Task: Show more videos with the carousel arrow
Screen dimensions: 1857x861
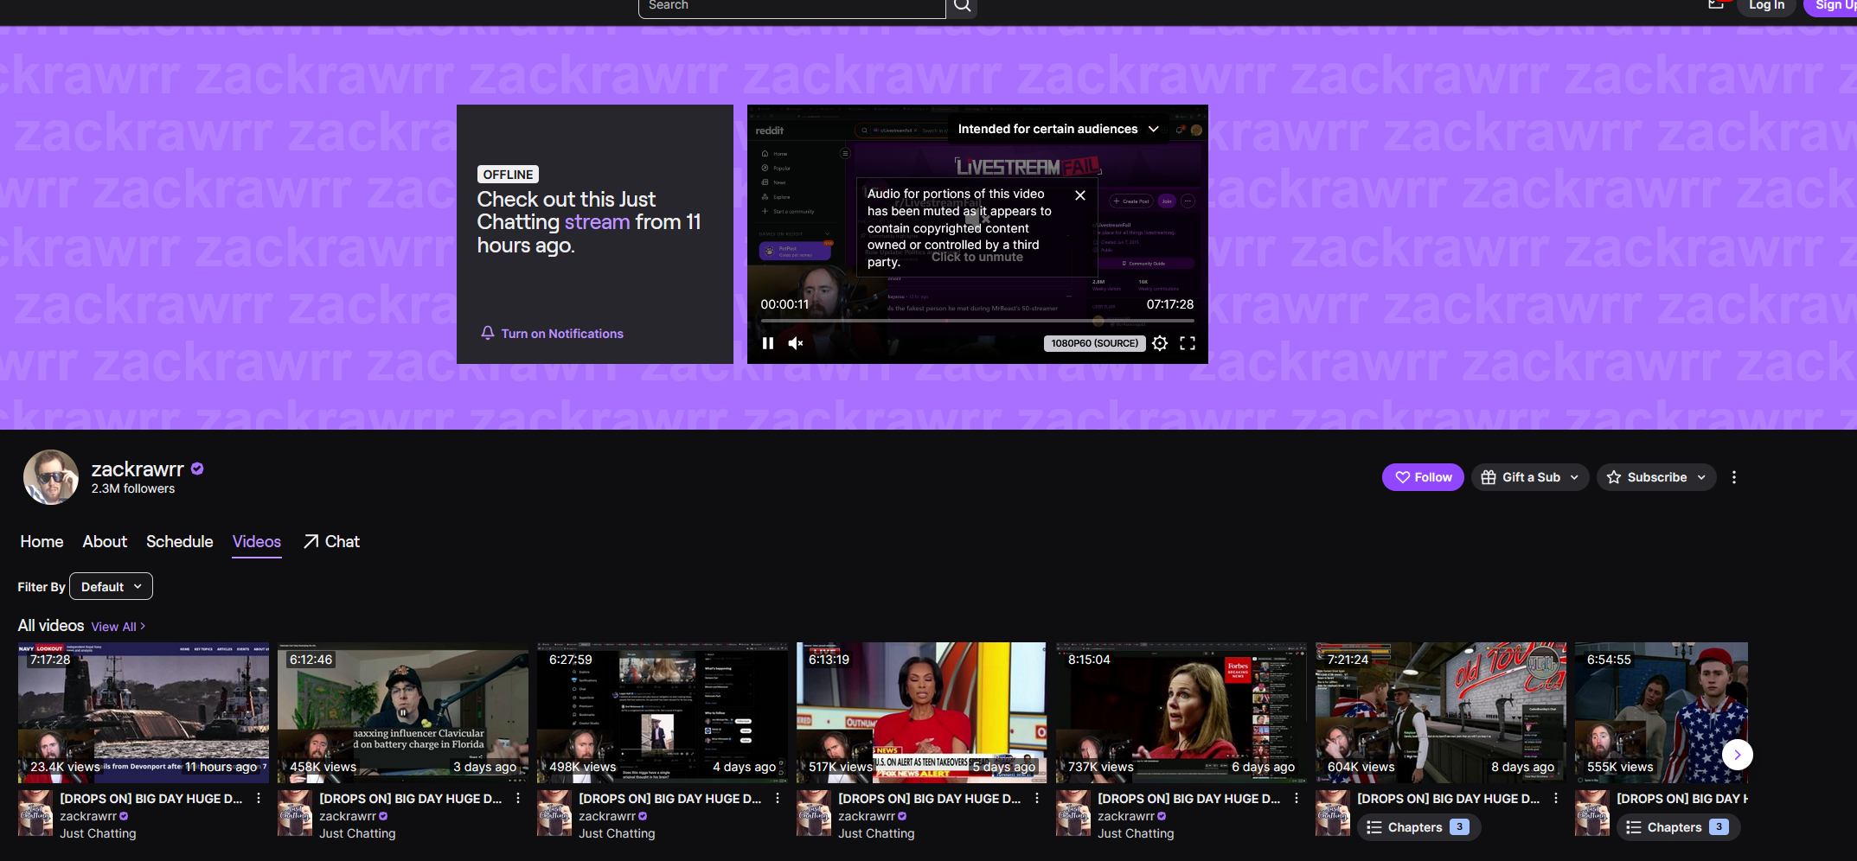Action: pyautogui.click(x=1737, y=755)
